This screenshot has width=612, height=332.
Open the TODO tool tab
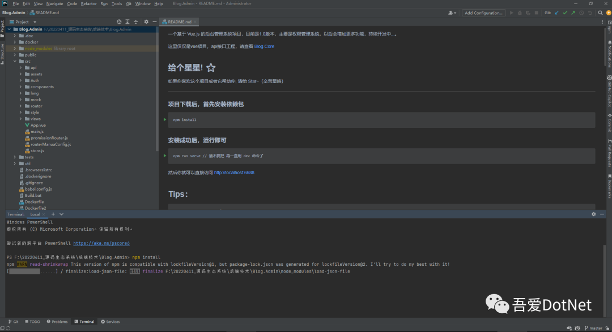tap(32, 322)
